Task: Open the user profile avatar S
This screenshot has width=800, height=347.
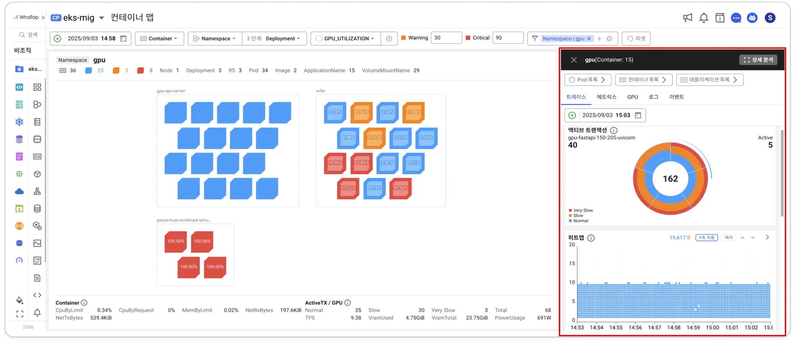Action: (x=770, y=18)
